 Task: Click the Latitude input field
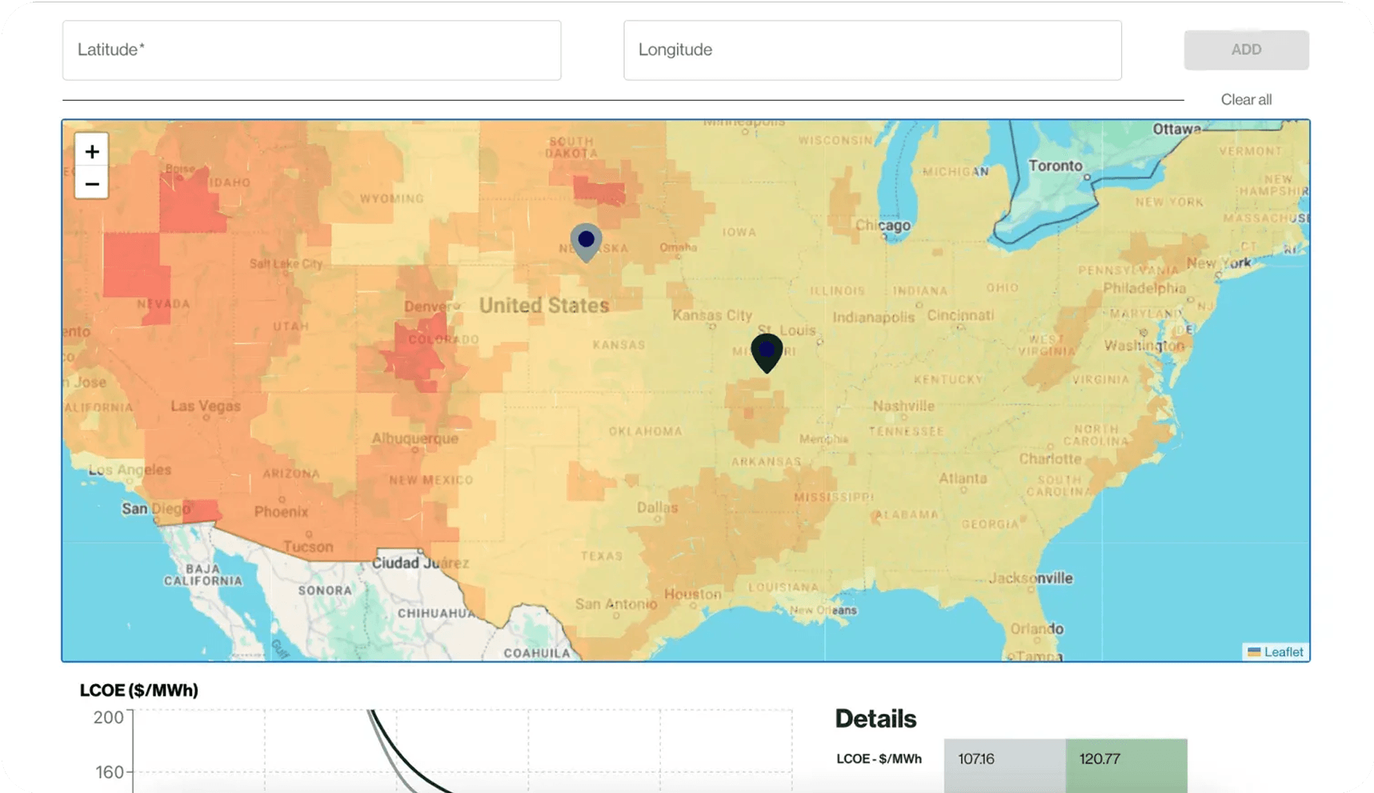[311, 50]
